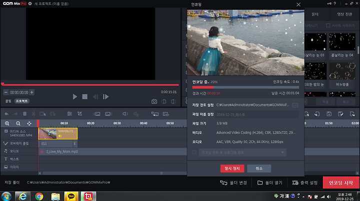The image size is (360, 201).
Task: Click the split-left marker icon under preview
Action: 163,101
